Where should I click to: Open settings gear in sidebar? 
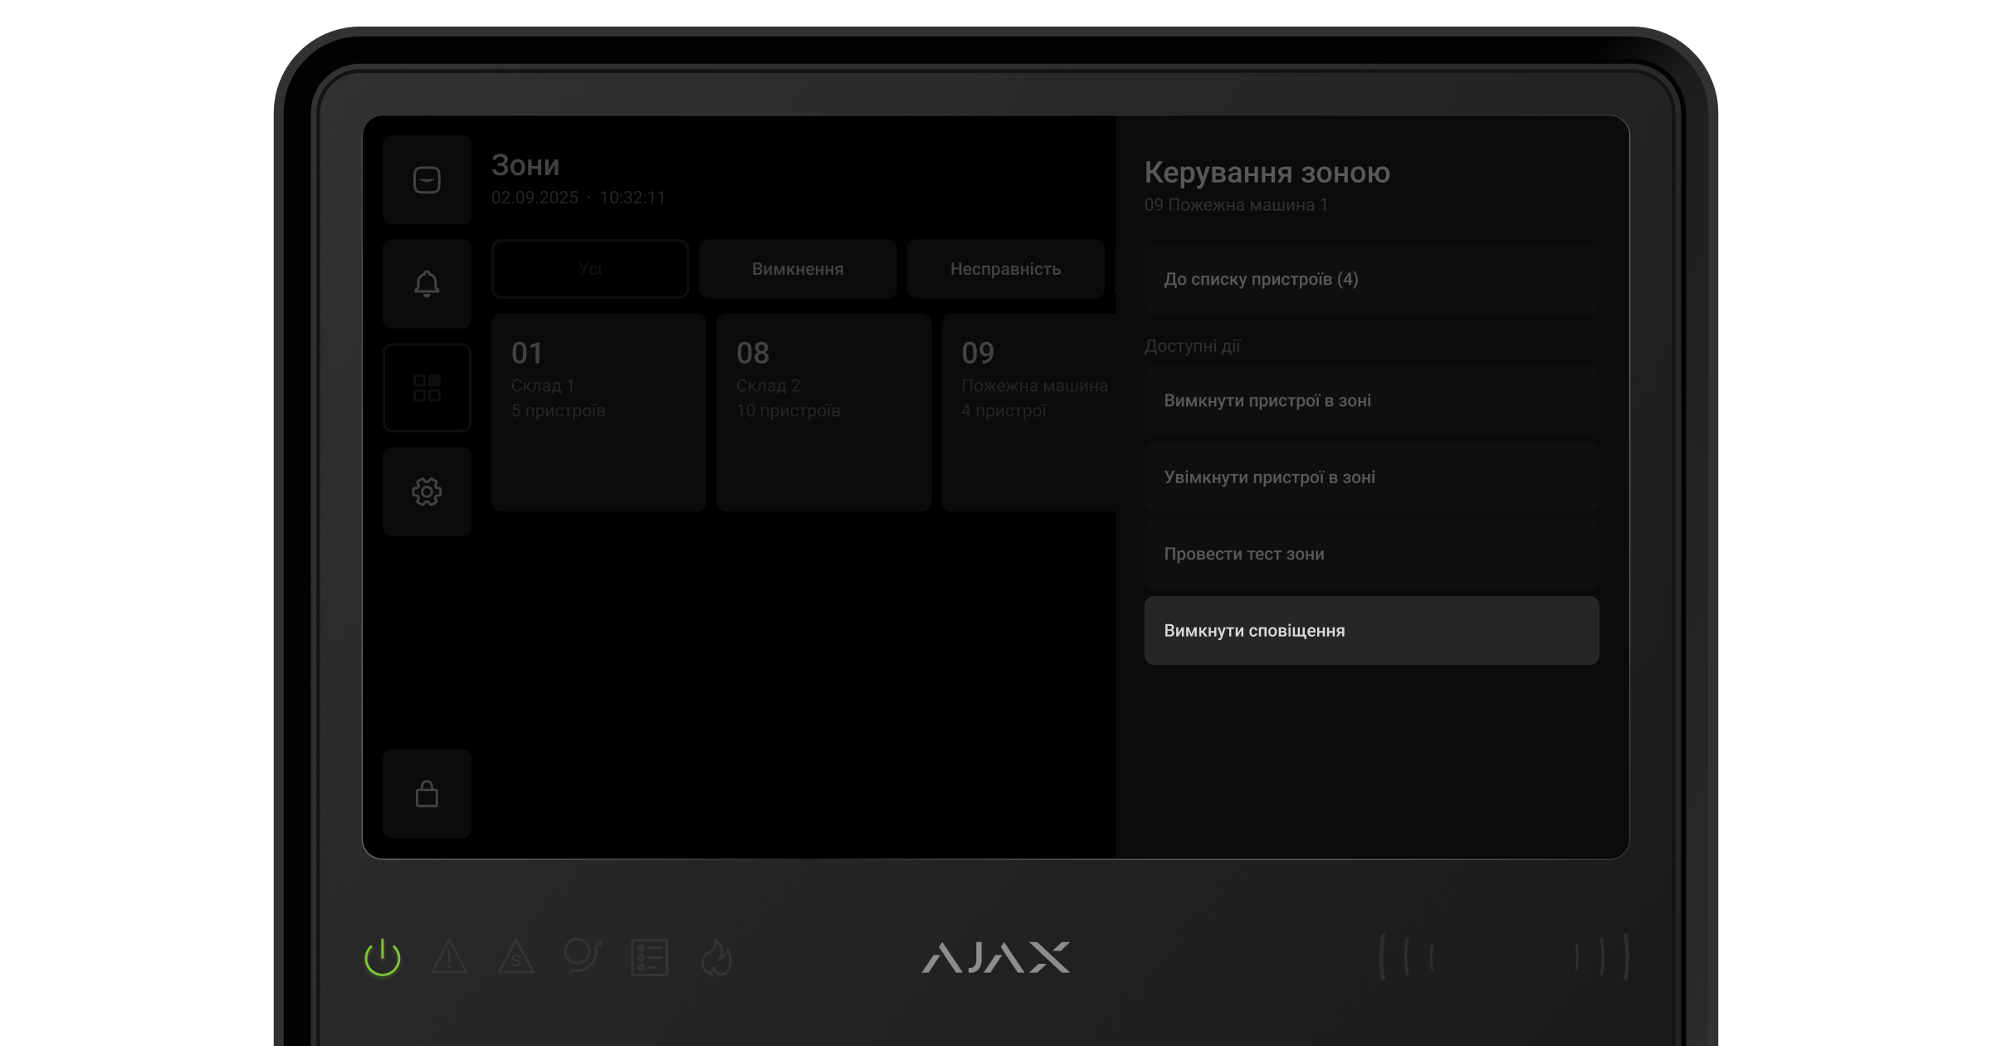427,491
